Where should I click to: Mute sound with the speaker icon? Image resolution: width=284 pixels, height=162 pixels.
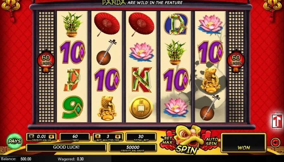[275, 142]
